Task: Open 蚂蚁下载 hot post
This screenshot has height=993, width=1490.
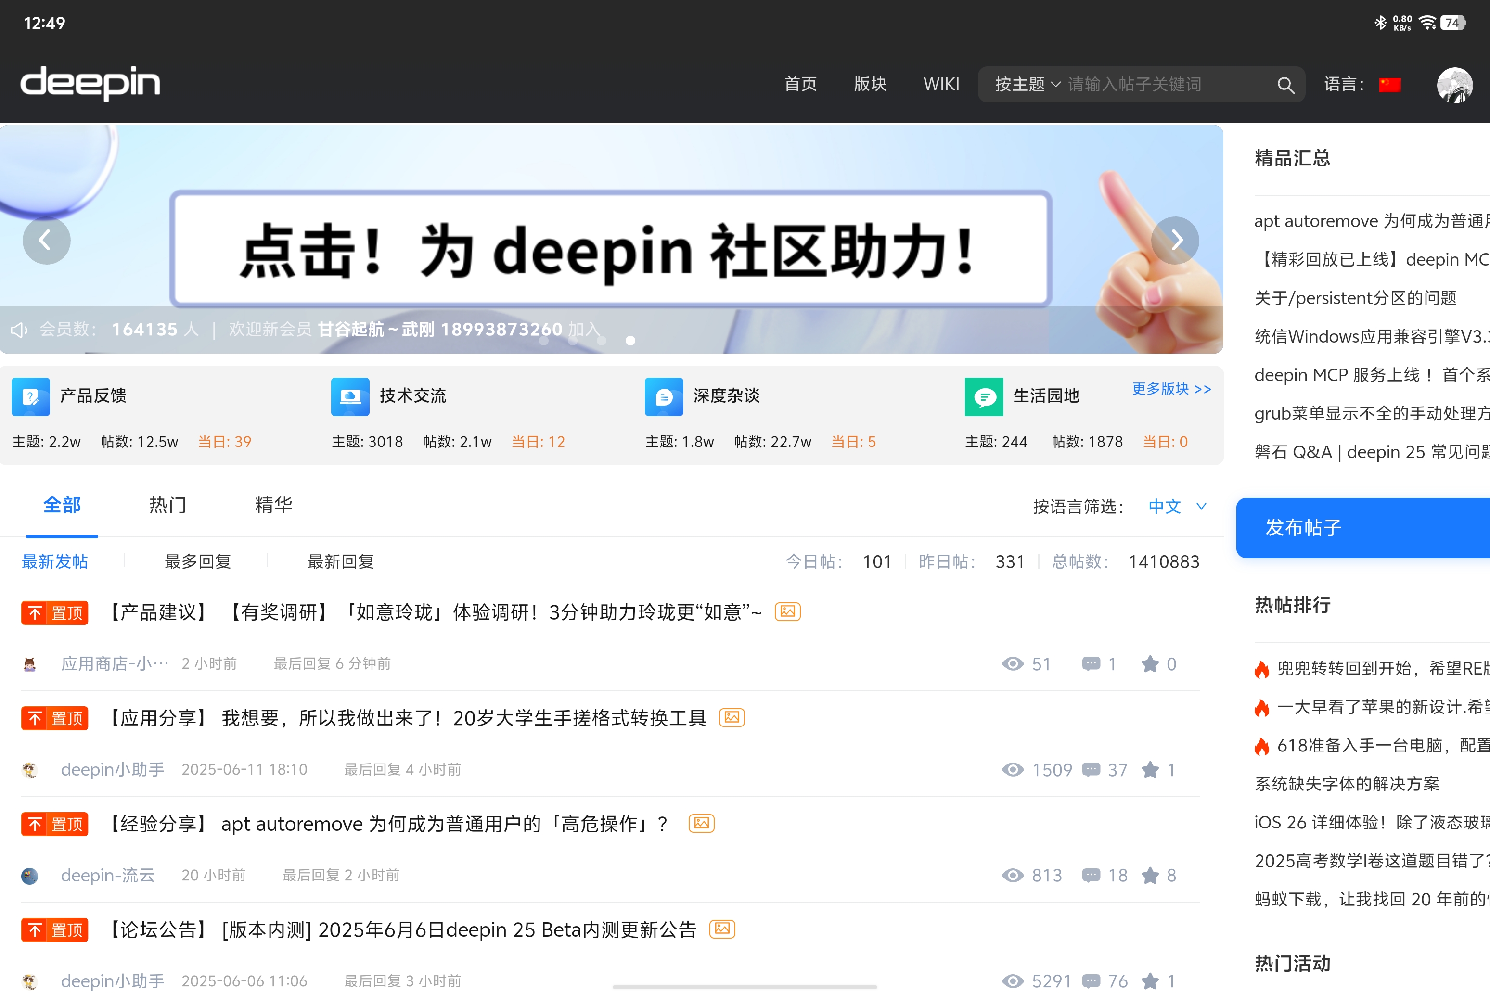Action: (1372, 899)
